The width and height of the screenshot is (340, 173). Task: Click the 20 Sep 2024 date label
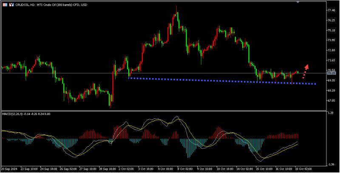pos(10,169)
